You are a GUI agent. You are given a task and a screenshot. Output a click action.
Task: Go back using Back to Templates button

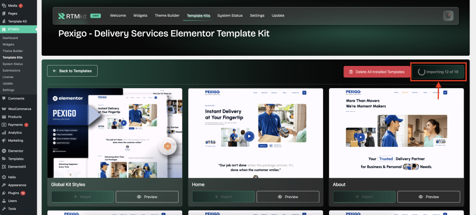coord(72,71)
